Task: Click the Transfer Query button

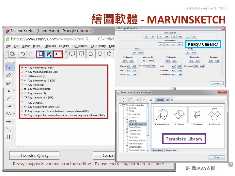Action: [x=34, y=155]
